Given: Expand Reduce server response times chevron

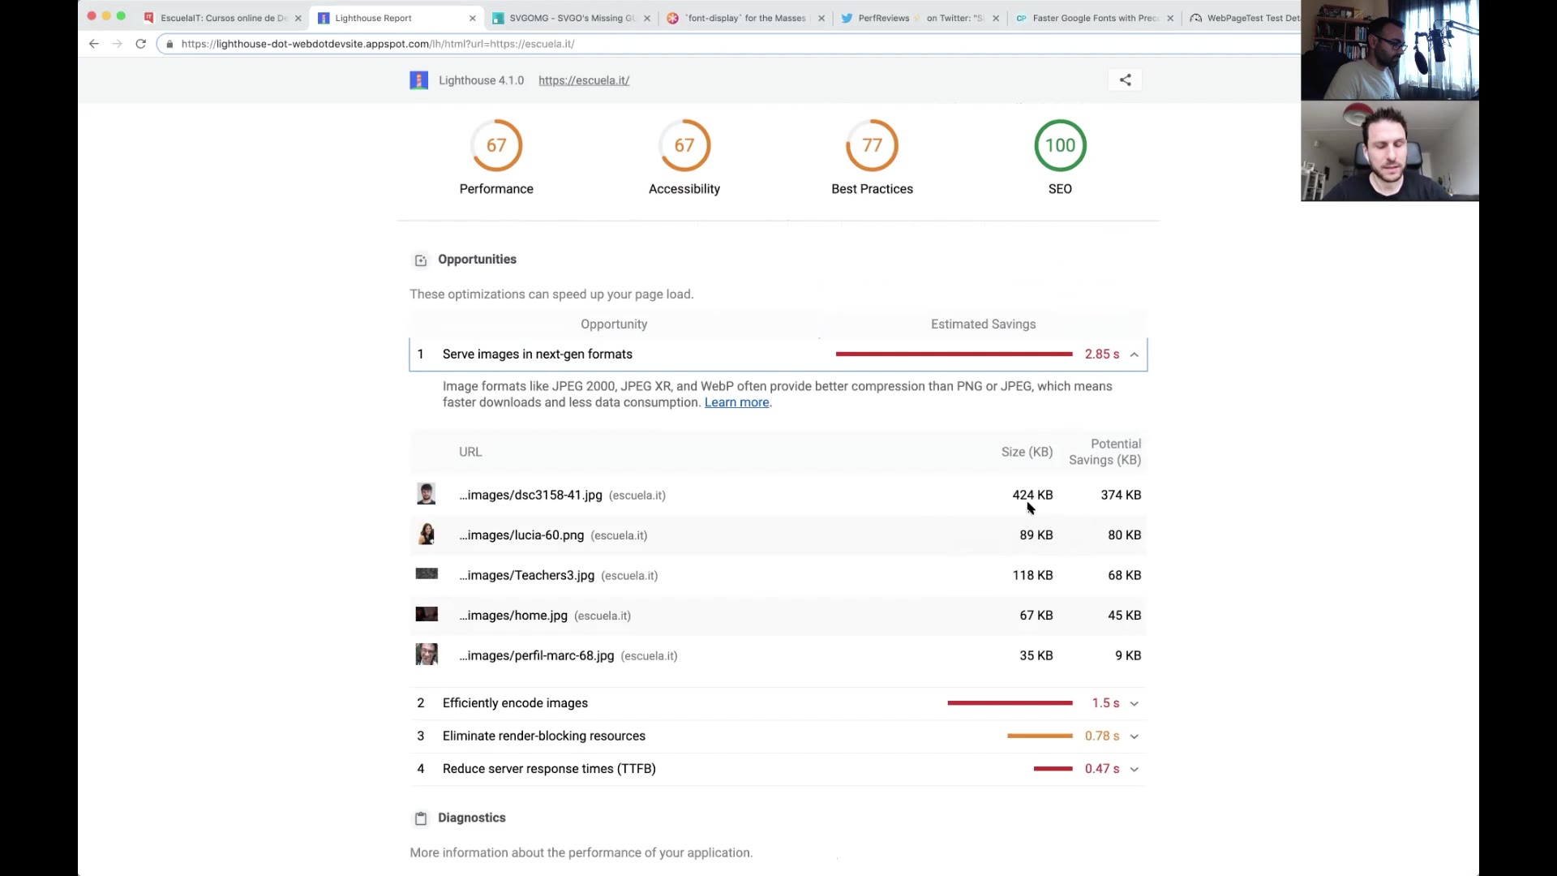Looking at the screenshot, I should tap(1135, 769).
